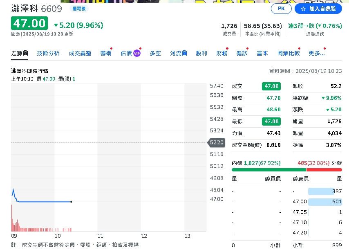Open the 財務 financials tab
Screen dimensions: 349x252
coord(221,53)
